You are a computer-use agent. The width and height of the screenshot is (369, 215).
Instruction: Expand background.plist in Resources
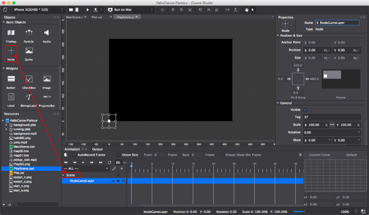[x=6, y=125]
